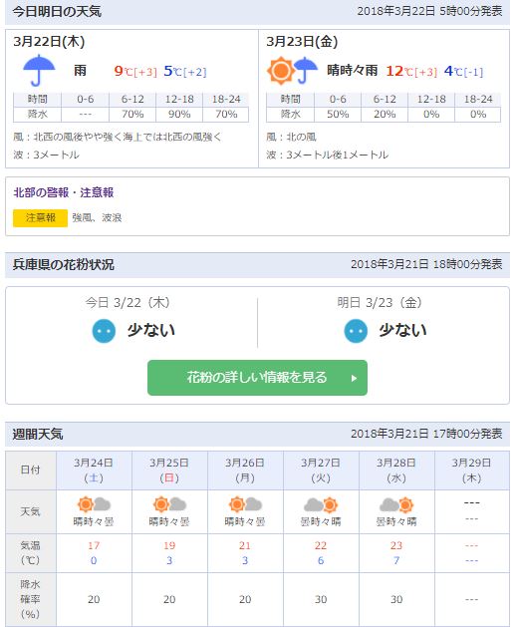The height and width of the screenshot is (627, 518).
Task: Click the sun and umbrella icon for March 23
Action: click(x=292, y=71)
